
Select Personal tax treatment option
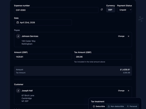(132, 106)
